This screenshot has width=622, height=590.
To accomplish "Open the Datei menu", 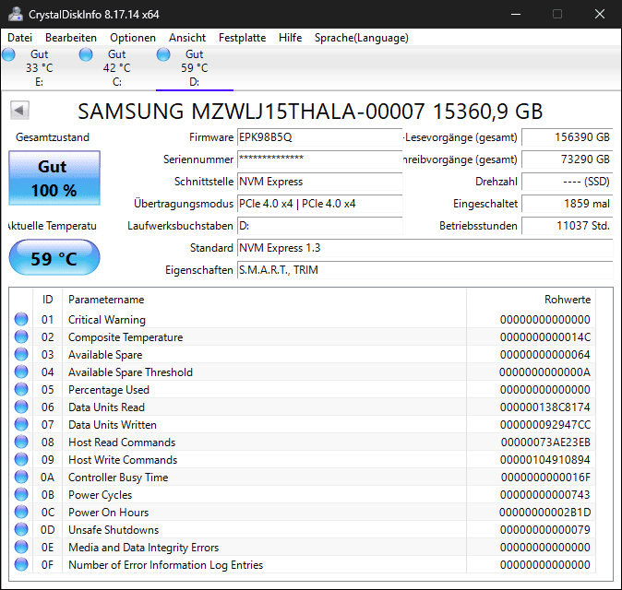I will coord(19,38).
